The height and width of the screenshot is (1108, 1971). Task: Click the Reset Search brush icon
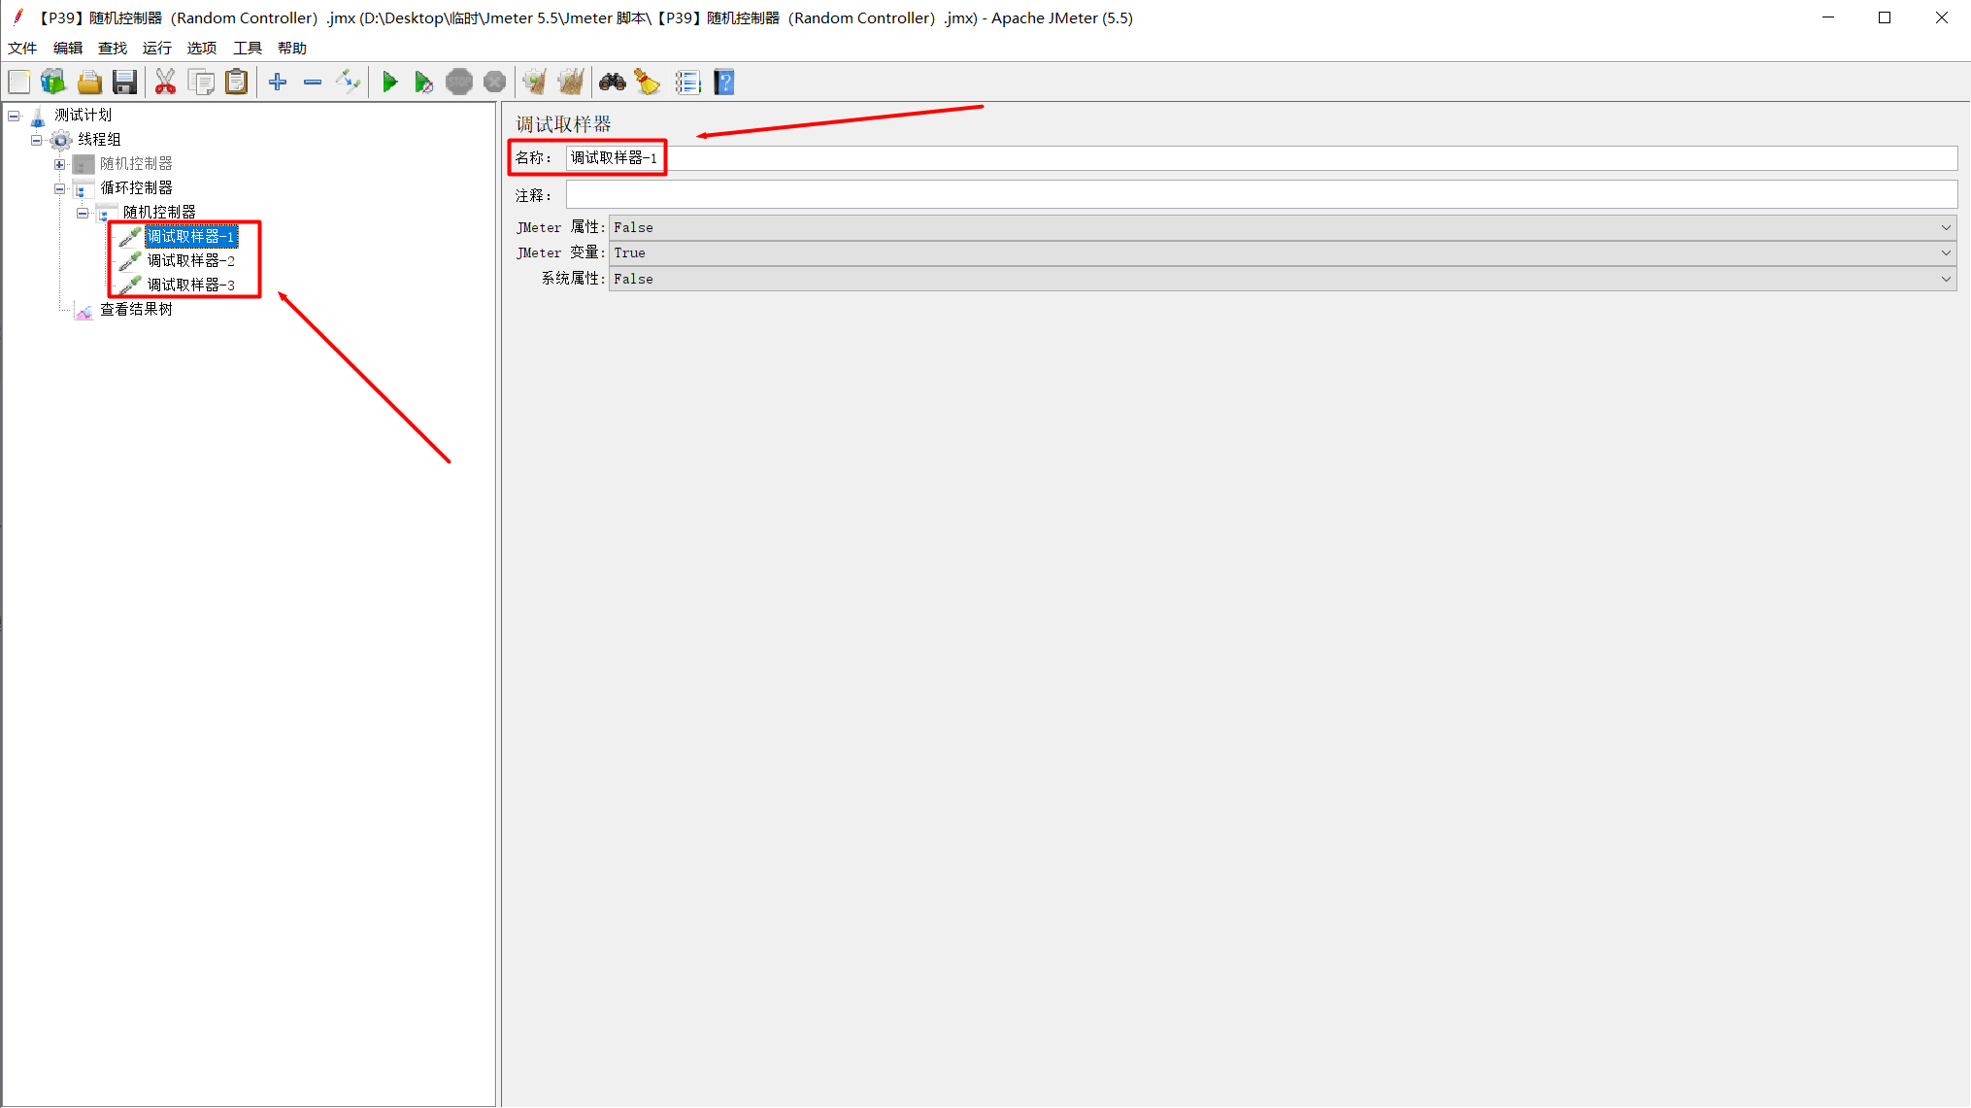coord(648,83)
